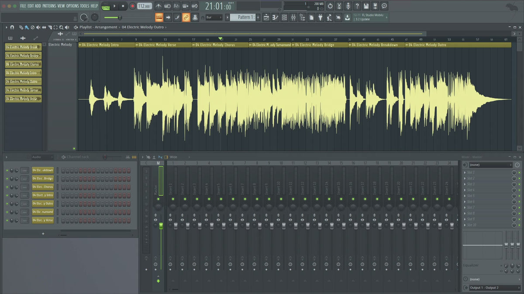This screenshot has width=524, height=294.
Task: Toggle mute on mixer Insert 1
Action: (172, 199)
